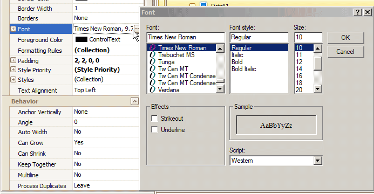Click the Font property ellipsis button

pyautogui.click(x=137, y=29)
